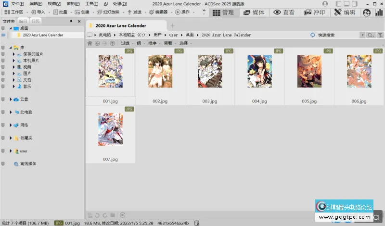
Task: Toggle the easy-select marker beside 网络
Action: (x=3, y=125)
